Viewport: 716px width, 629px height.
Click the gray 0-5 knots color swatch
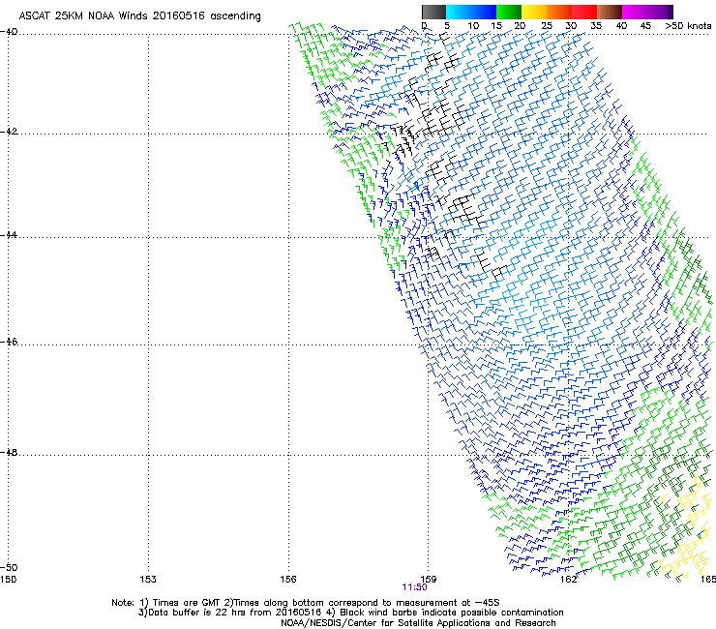pos(433,12)
